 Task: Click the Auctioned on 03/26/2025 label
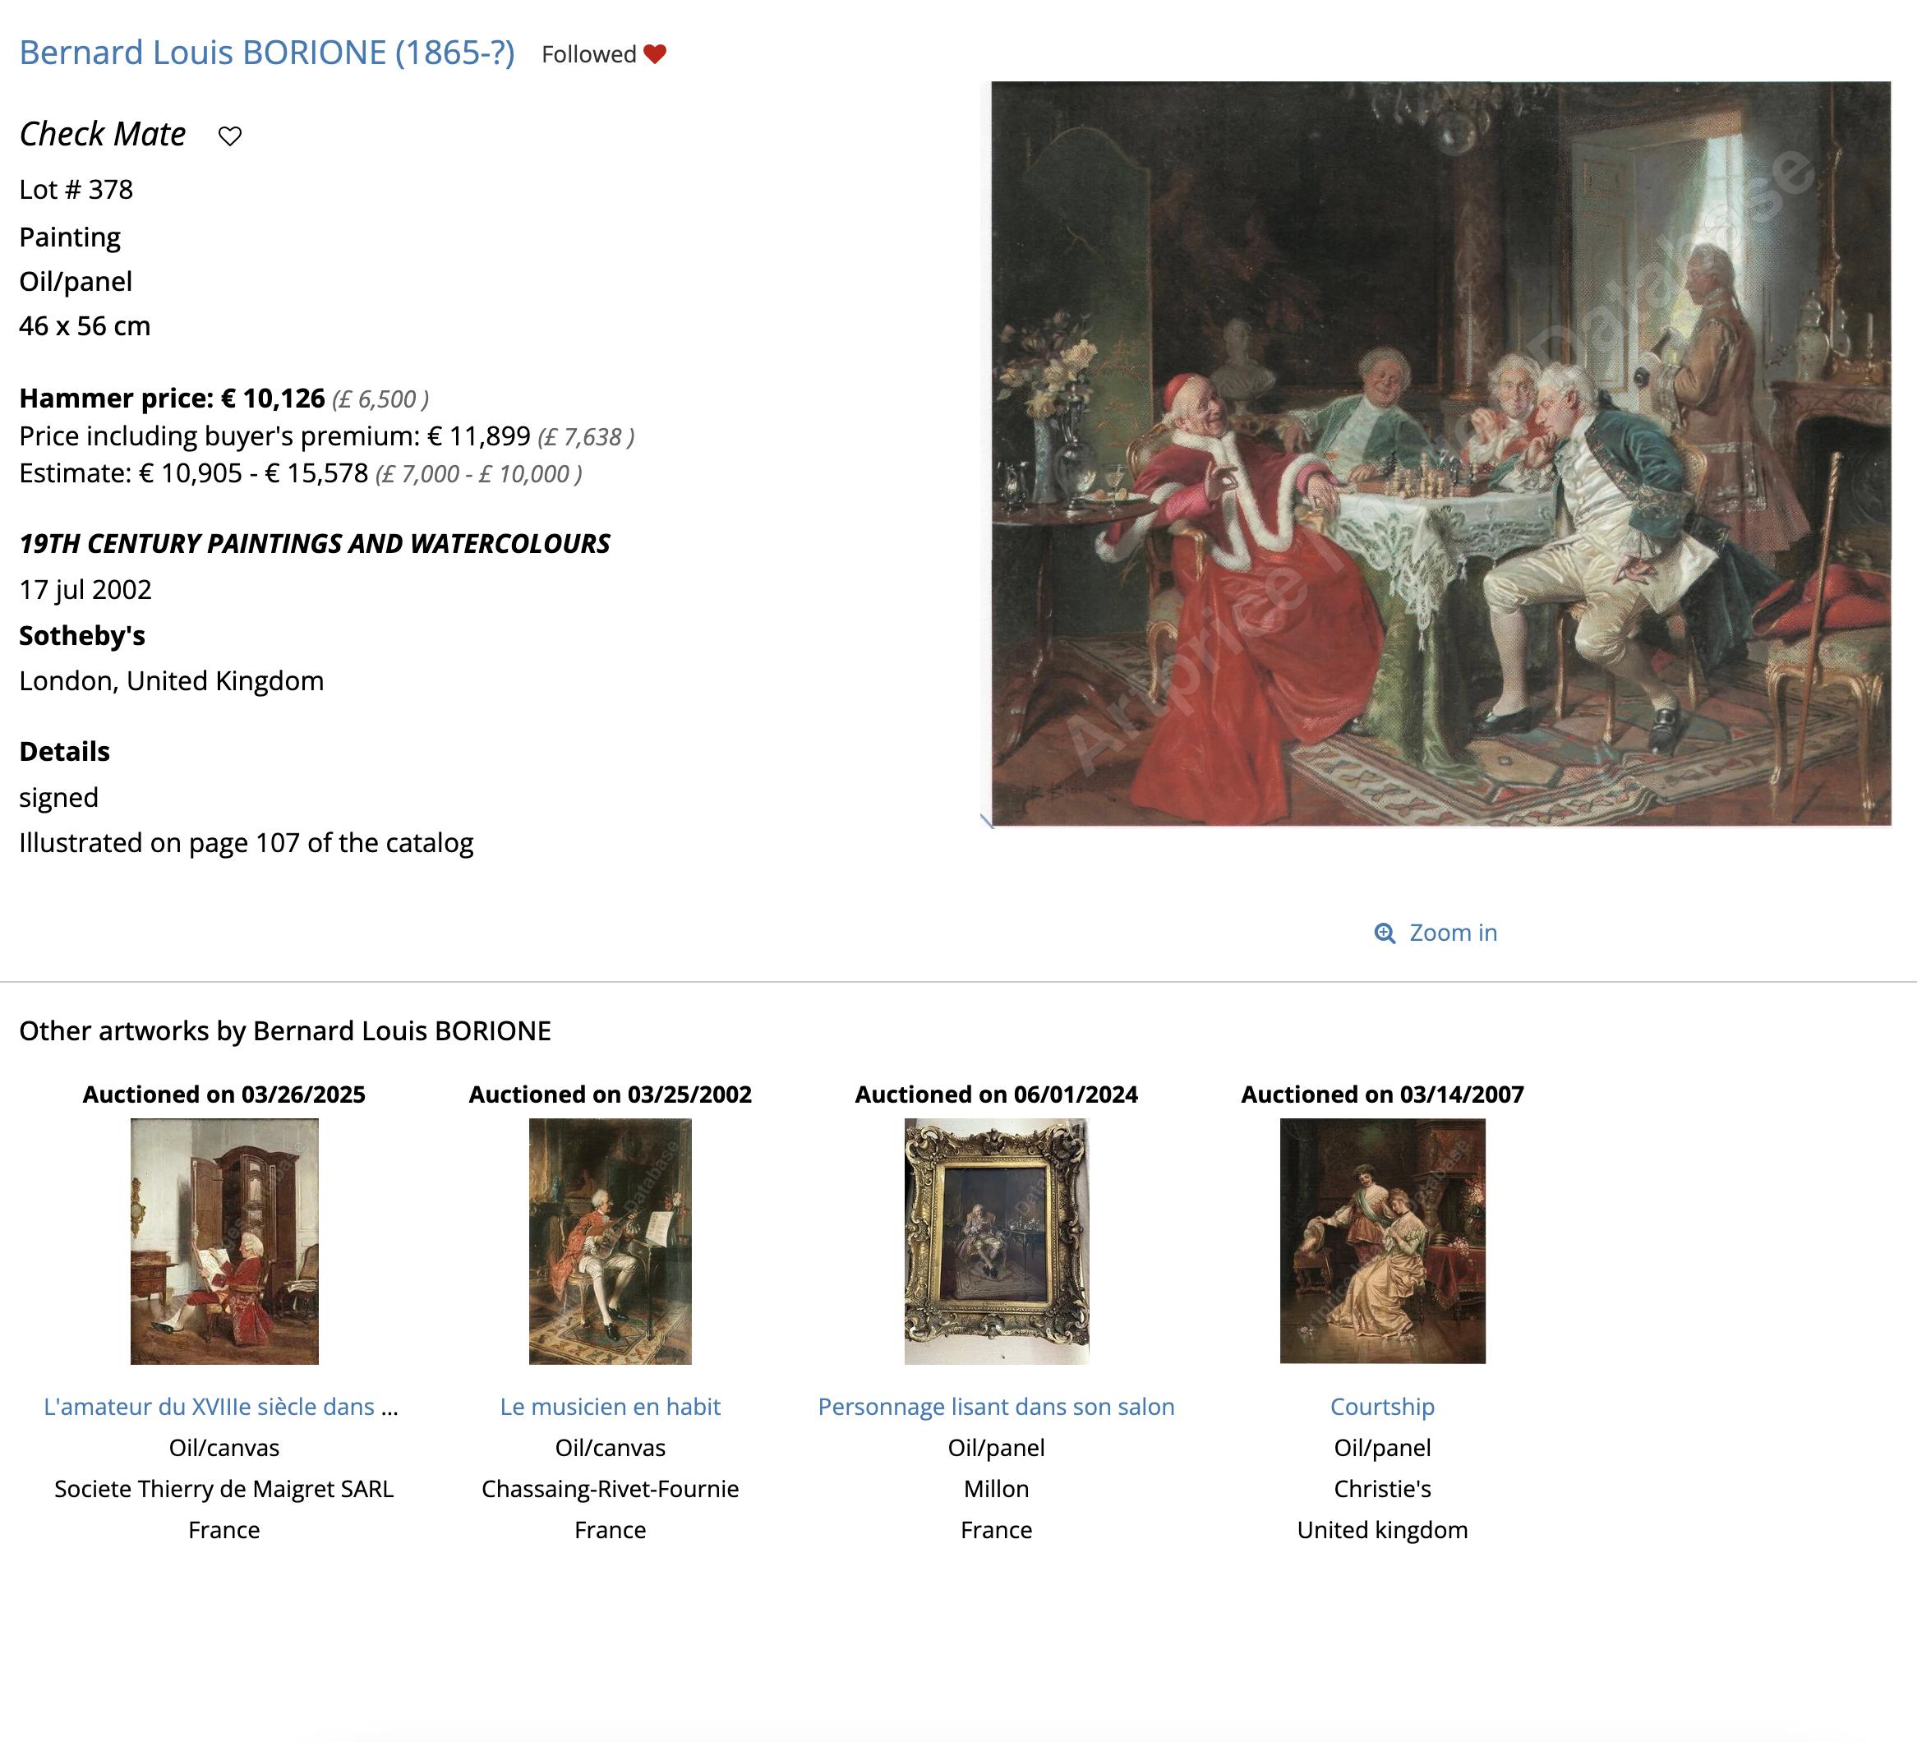[x=224, y=1094]
